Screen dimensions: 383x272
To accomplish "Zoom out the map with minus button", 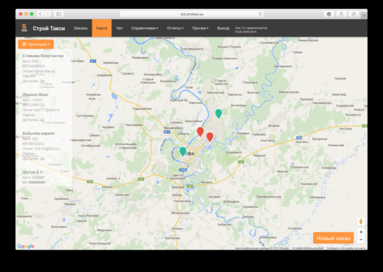I will click(x=361, y=240).
